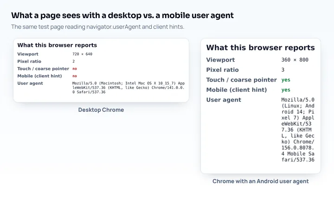Click the Android card's 'What this browser reports' heading
Screen dimensions: 334x204
(x=261, y=47)
